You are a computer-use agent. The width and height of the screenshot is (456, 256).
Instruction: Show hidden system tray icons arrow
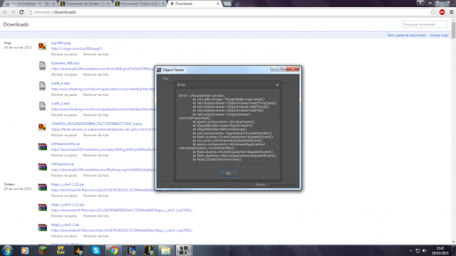[410, 250]
